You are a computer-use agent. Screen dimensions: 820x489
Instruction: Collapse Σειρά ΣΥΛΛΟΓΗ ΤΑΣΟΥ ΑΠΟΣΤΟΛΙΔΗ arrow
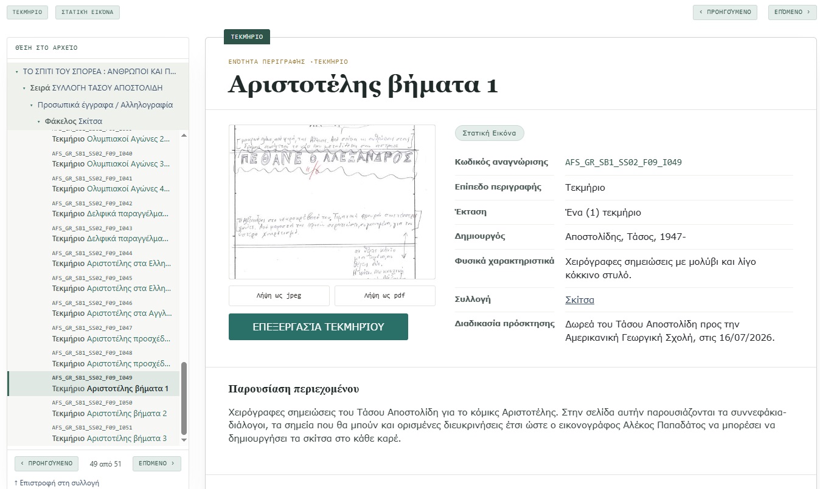pos(24,88)
